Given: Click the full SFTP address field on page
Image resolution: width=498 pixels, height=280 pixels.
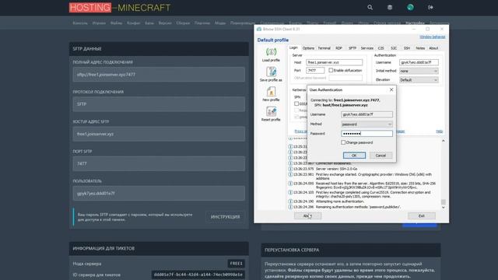Looking at the screenshot, I should pos(159,75).
